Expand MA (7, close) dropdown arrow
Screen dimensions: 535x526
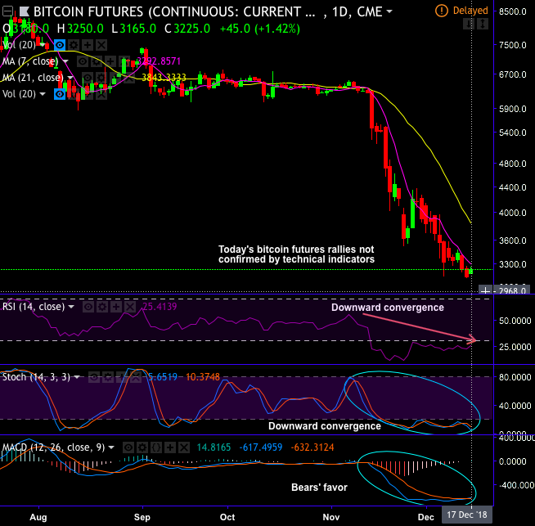pos(65,61)
